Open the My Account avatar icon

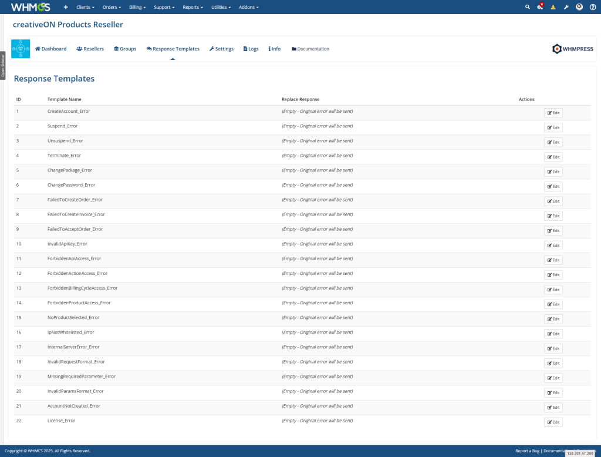click(579, 6)
